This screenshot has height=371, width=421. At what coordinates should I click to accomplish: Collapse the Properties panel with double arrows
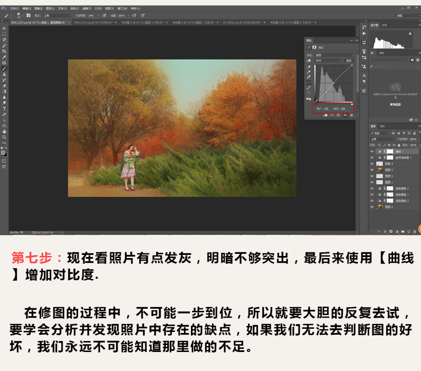pos(351,41)
